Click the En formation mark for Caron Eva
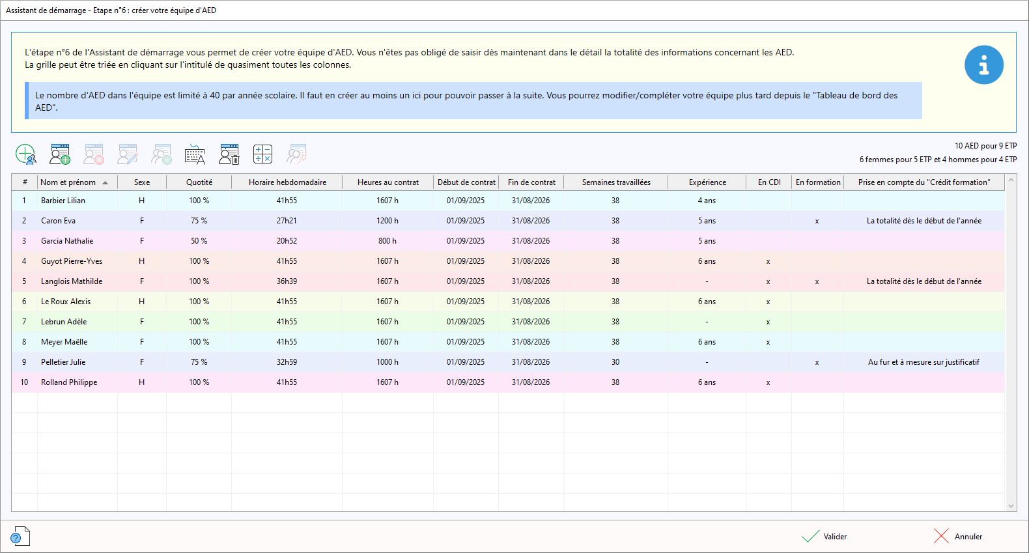 [x=817, y=221]
